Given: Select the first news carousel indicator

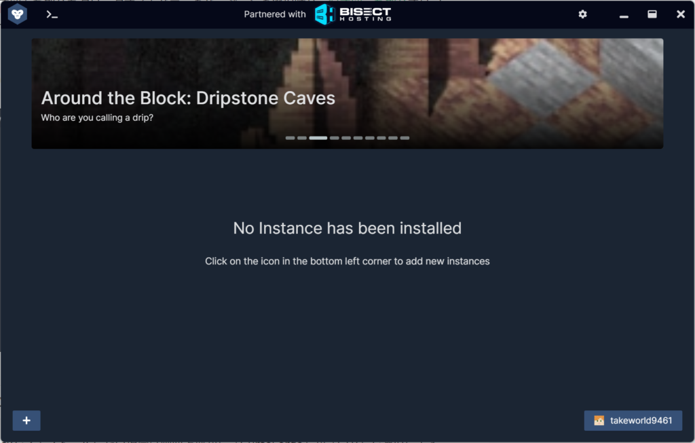Looking at the screenshot, I should click(x=290, y=138).
